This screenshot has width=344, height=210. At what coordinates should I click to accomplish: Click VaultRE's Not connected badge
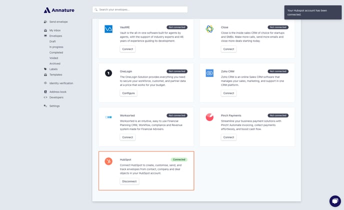point(177,27)
